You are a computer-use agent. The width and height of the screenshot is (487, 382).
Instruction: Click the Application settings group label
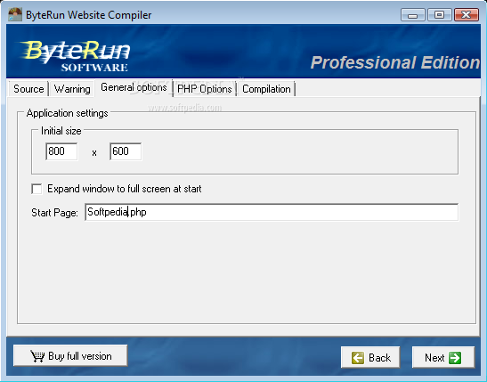(x=67, y=113)
